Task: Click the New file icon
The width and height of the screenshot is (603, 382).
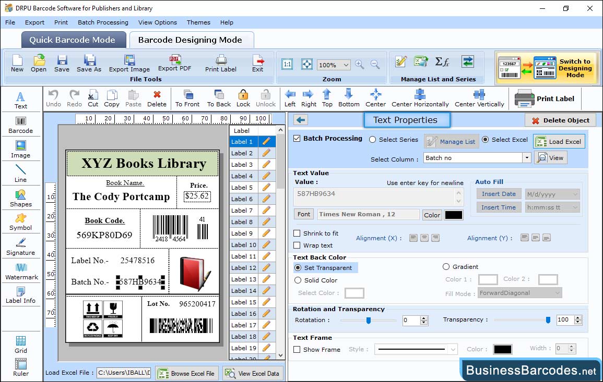Action: click(x=17, y=64)
